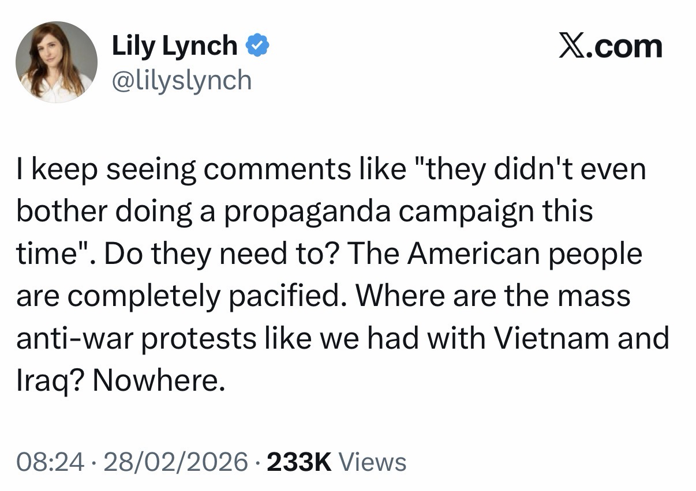The height and width of the screenshot is (491, 696).
Task: Open the @lilyslynch handle link
Action: coord(182,81)
